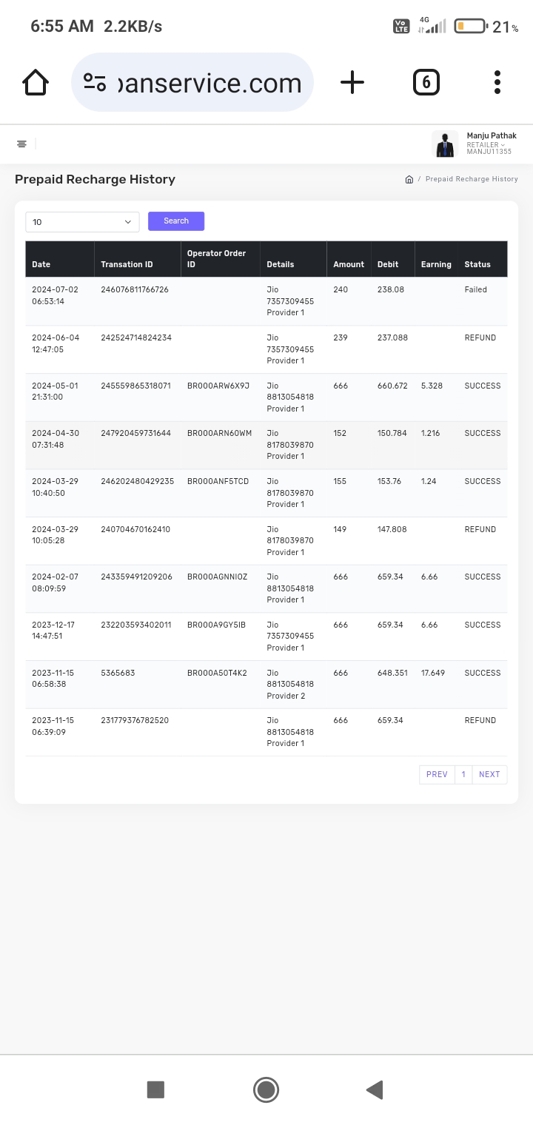This screenshot has height=1125, width=533.
Task: Select page 1 in pagination
Action: pyautogui.click(x=463, y=774)
